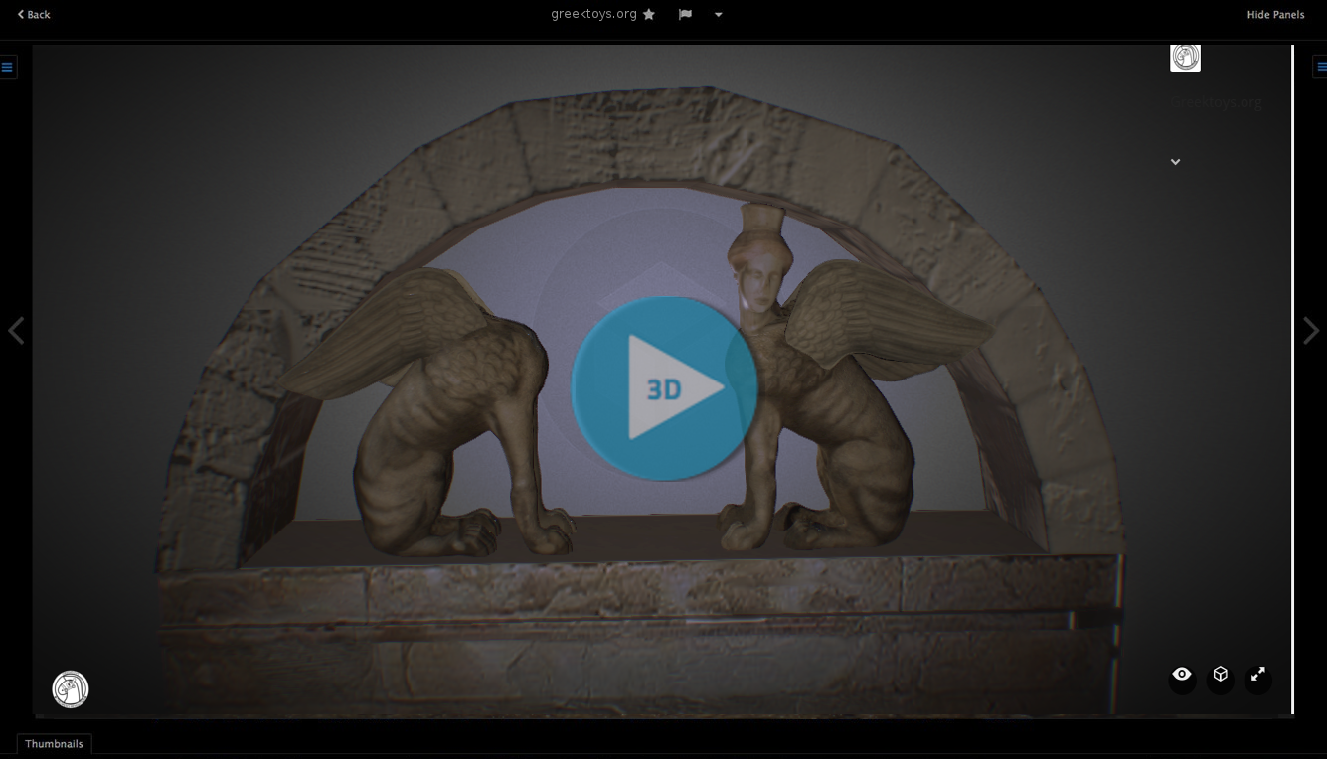The height and width of the screenshot is (759, 1328).
Task: Star the greektoys.org item as favorite
Action: pos(649,14)
